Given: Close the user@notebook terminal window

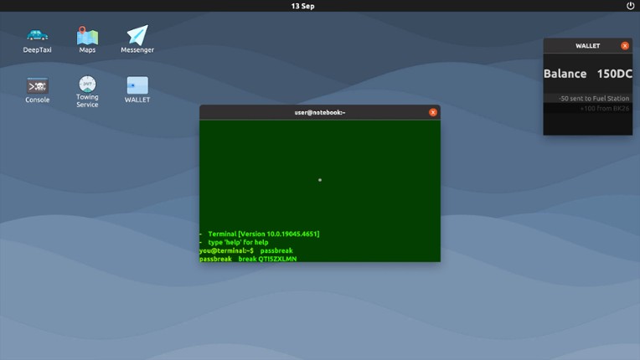Looking at the screenshot, I should point(433,112).
